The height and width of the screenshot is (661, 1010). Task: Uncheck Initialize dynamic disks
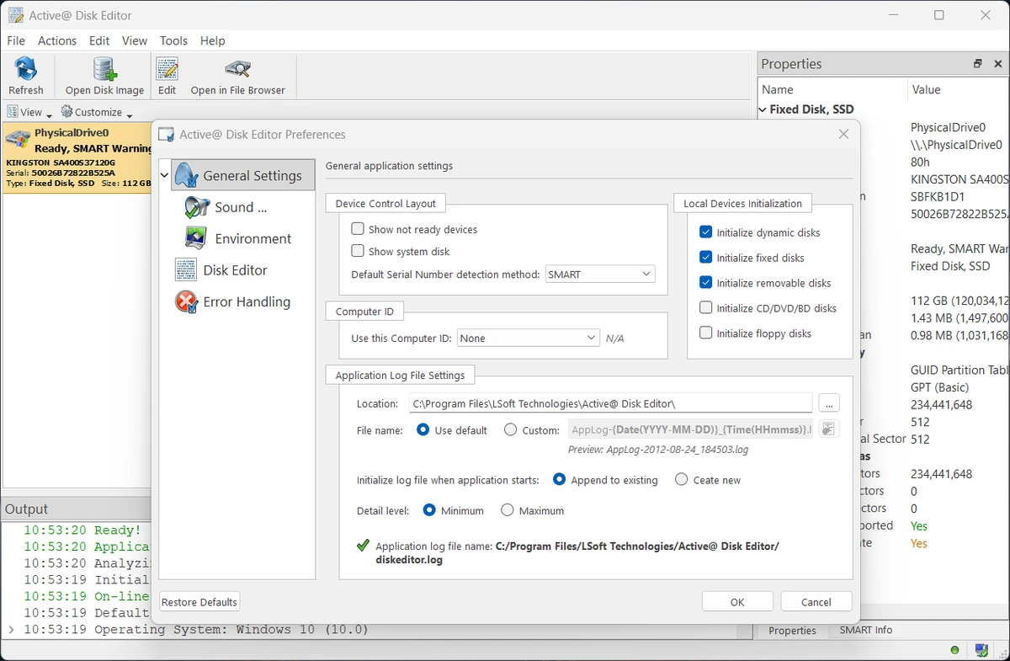706,232
